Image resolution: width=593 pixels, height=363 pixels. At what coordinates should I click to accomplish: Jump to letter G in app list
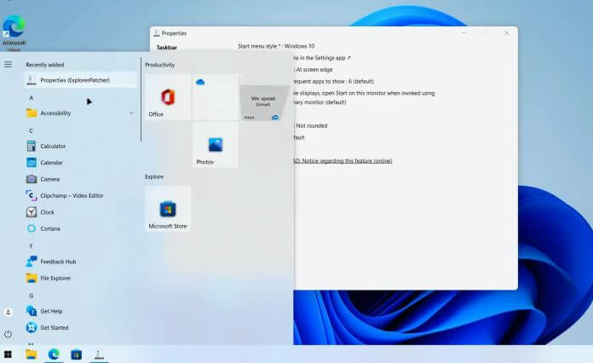pyautogui.click(x=32, y=296)
